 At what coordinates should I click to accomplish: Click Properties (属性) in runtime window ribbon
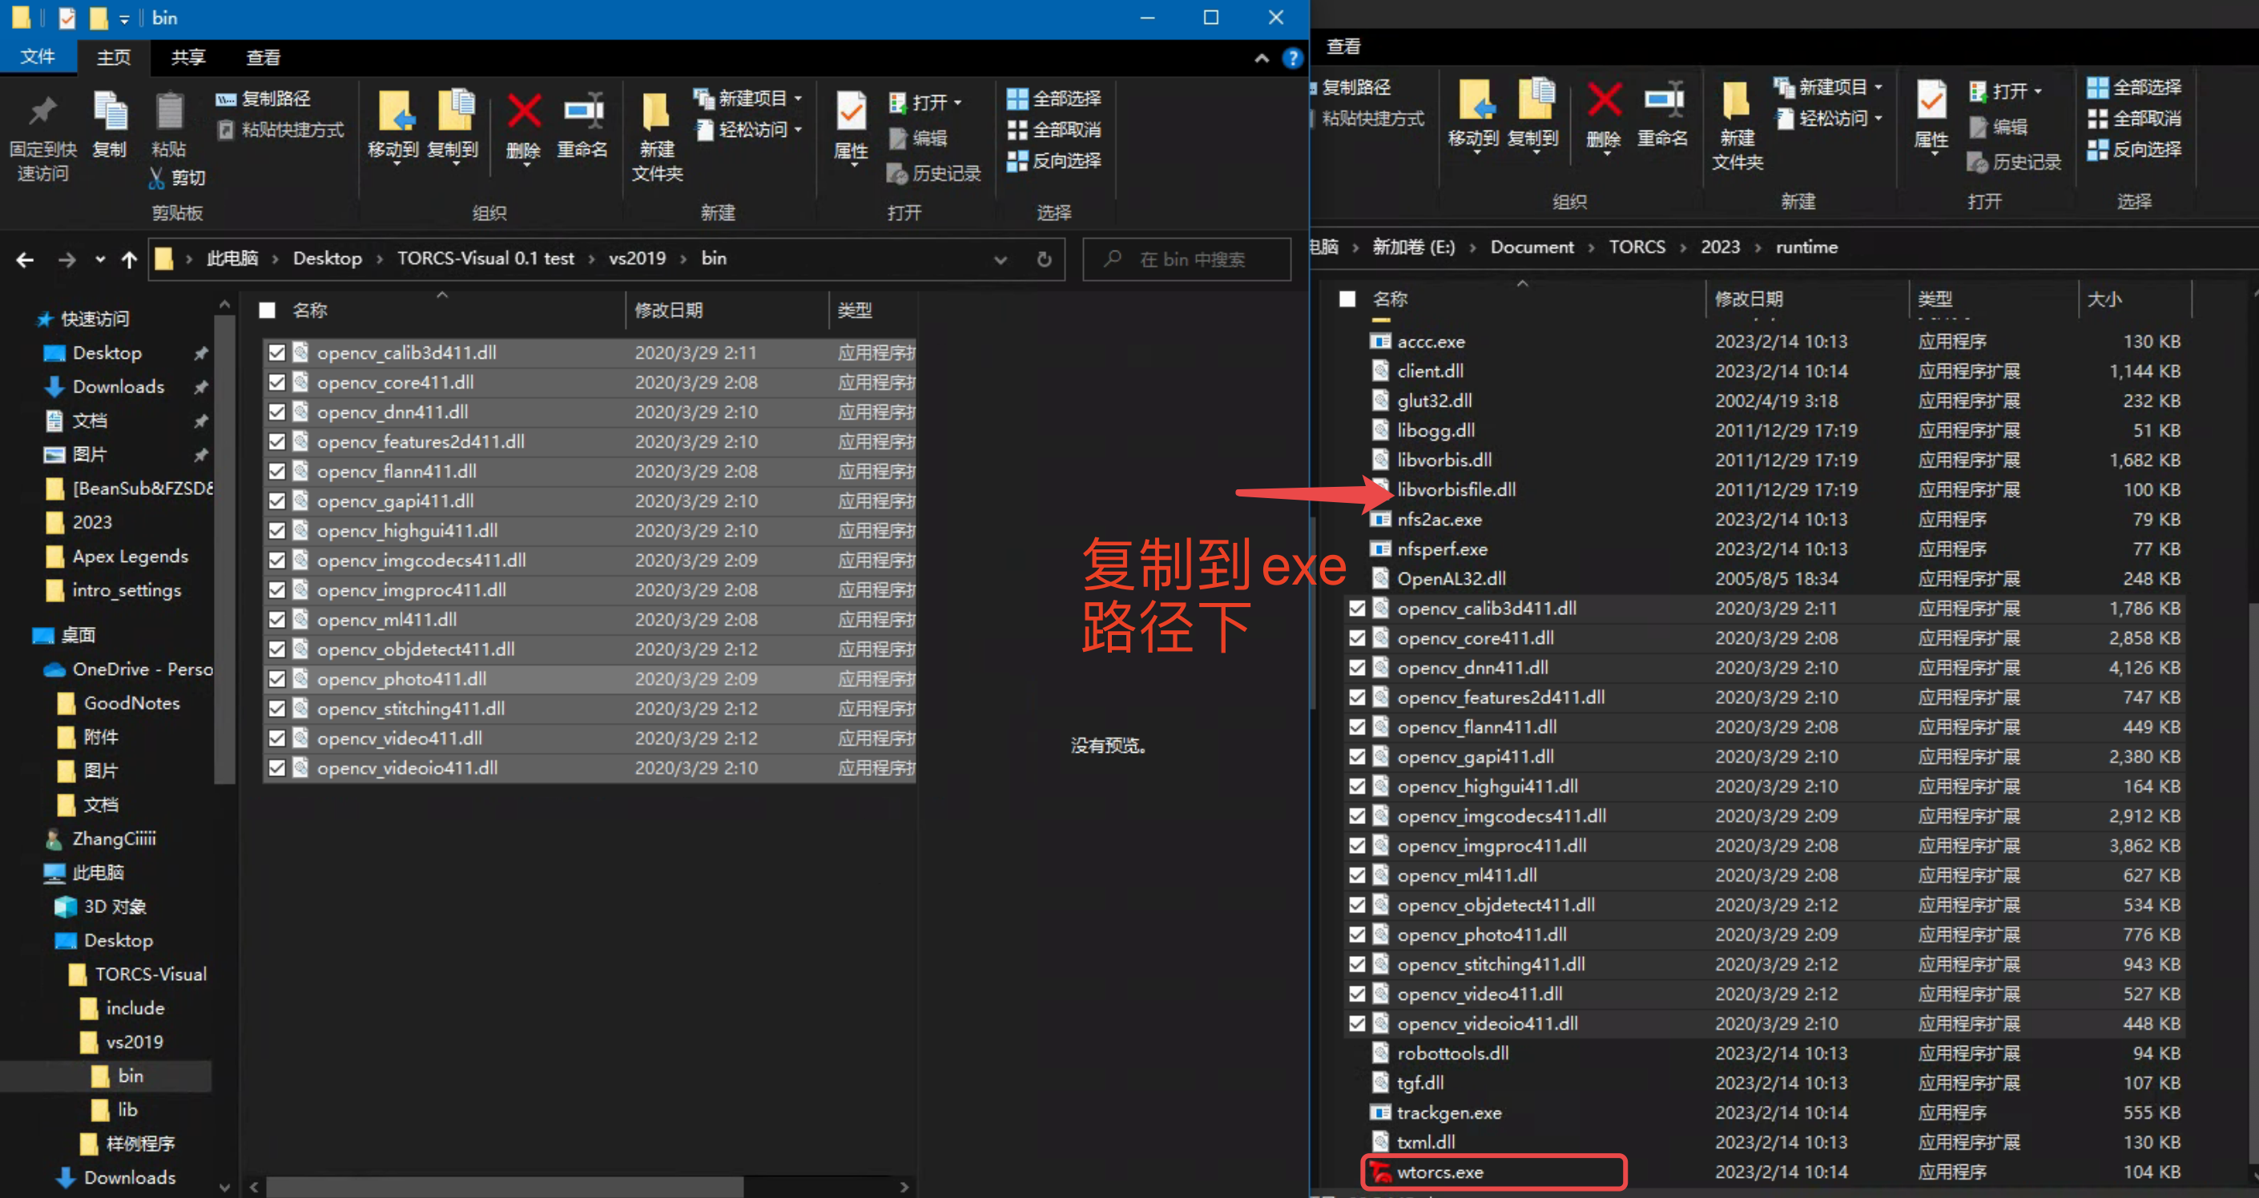coord(1930,119)
